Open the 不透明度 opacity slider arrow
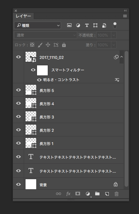Image resolution: width=139 pixels, height=214 pixels. [x=114, y=35]
